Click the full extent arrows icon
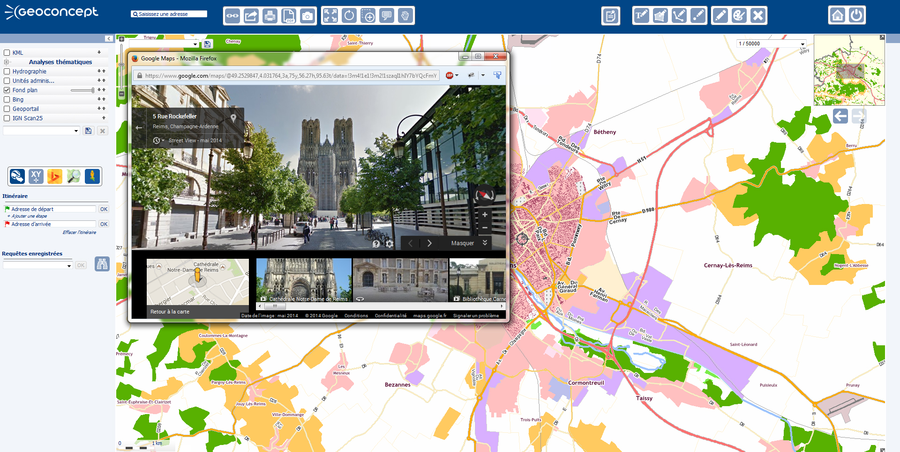The image size is (900, 452). [x=330, y=16]
